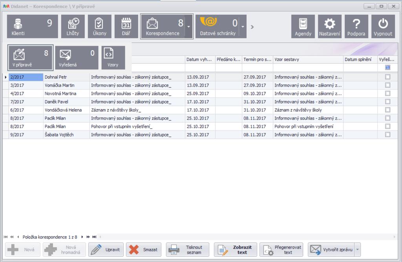Image resolution: width=402 pixels, height=262 pixels.
Task: Toggle Vyřešeno checkbox for Novotná Martina row
Action: tap(387, 93)
